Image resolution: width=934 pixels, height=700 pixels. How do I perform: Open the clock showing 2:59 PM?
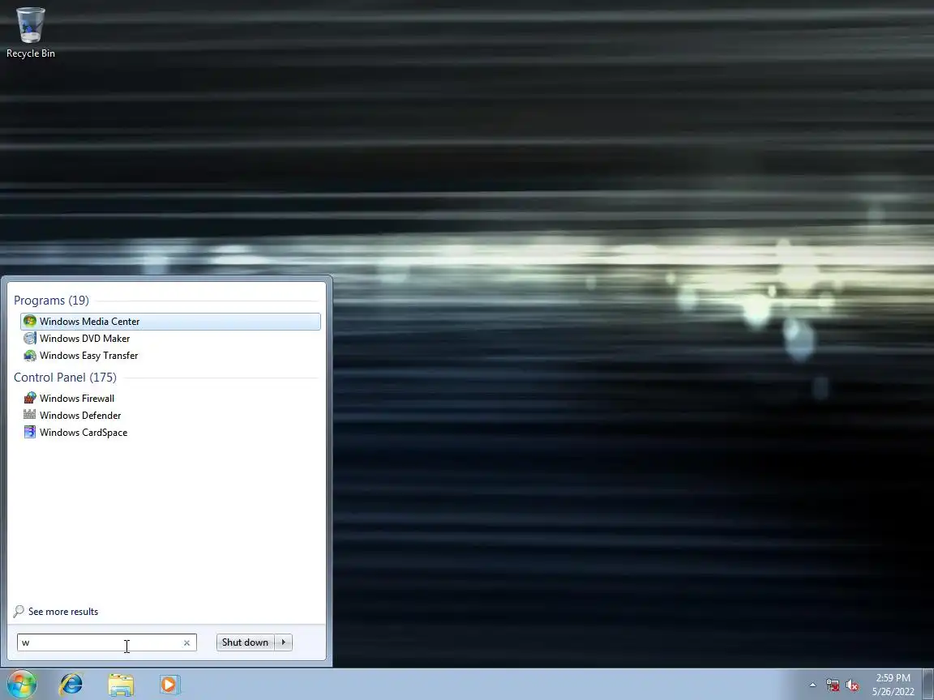pos(893,685)
